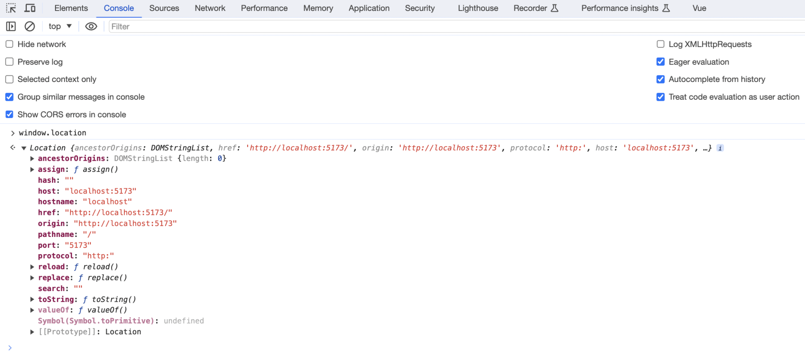Expand the ancestorOrigins property
This screenshot has height=355, width=805.
(32, 158)
